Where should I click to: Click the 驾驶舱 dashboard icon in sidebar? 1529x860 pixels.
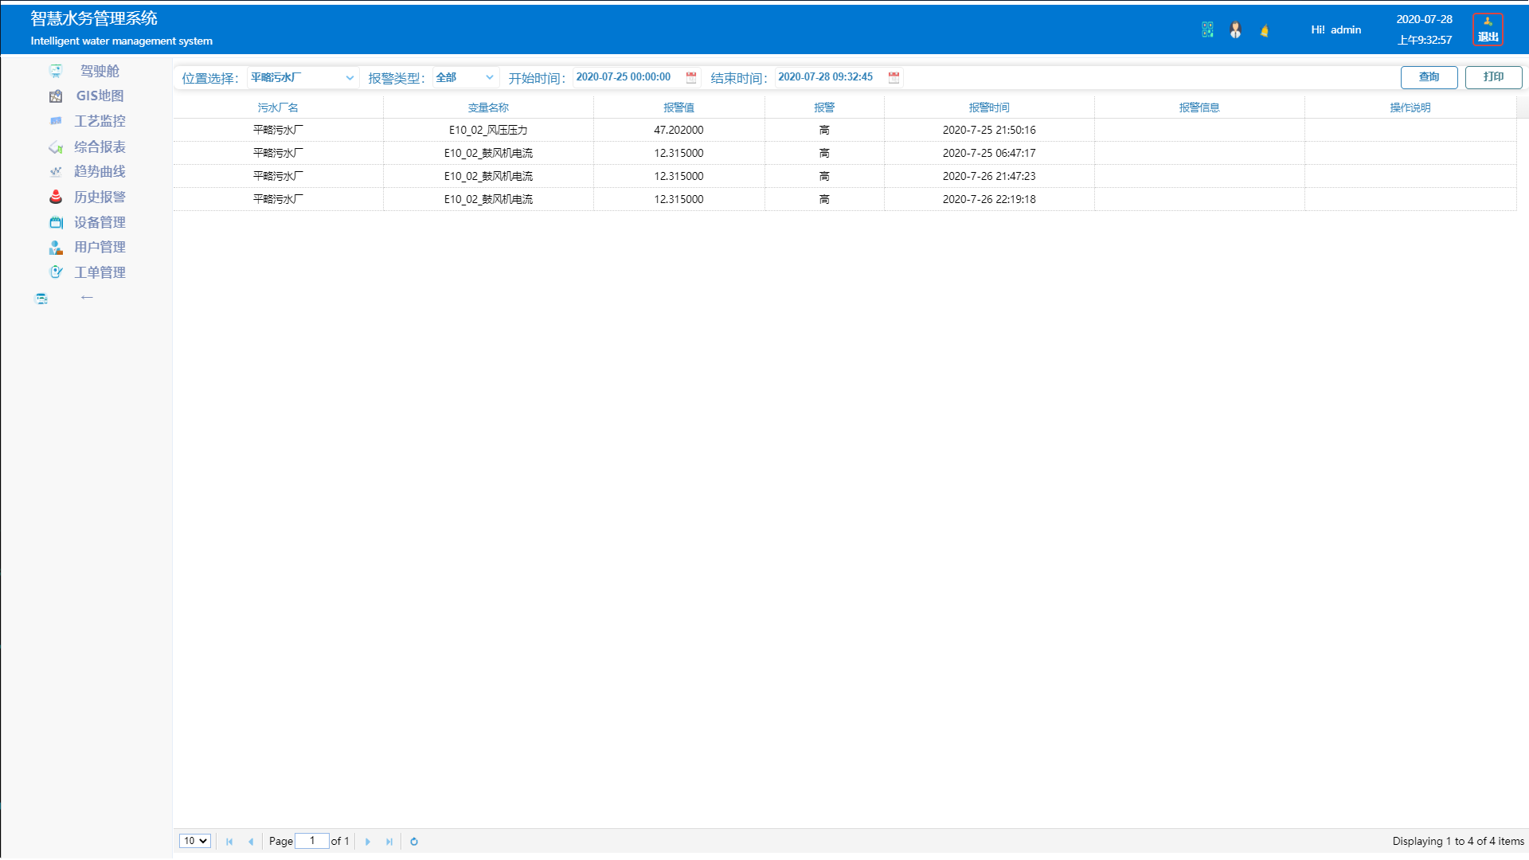[56, 71]
